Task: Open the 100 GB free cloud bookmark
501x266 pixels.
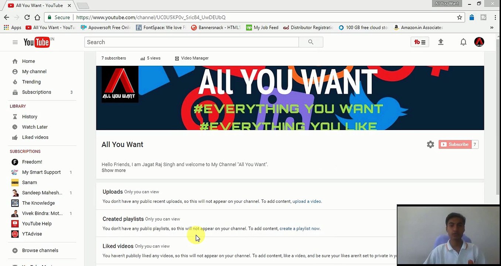Action: click(363, 27)
